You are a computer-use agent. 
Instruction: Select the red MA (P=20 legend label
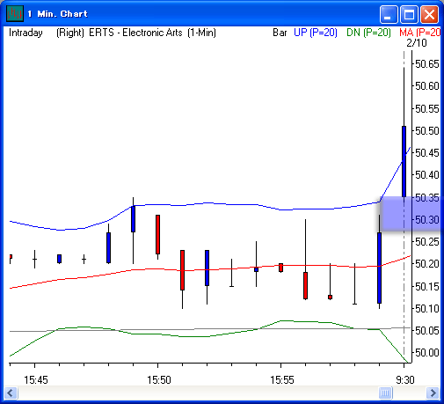[419, 33]
